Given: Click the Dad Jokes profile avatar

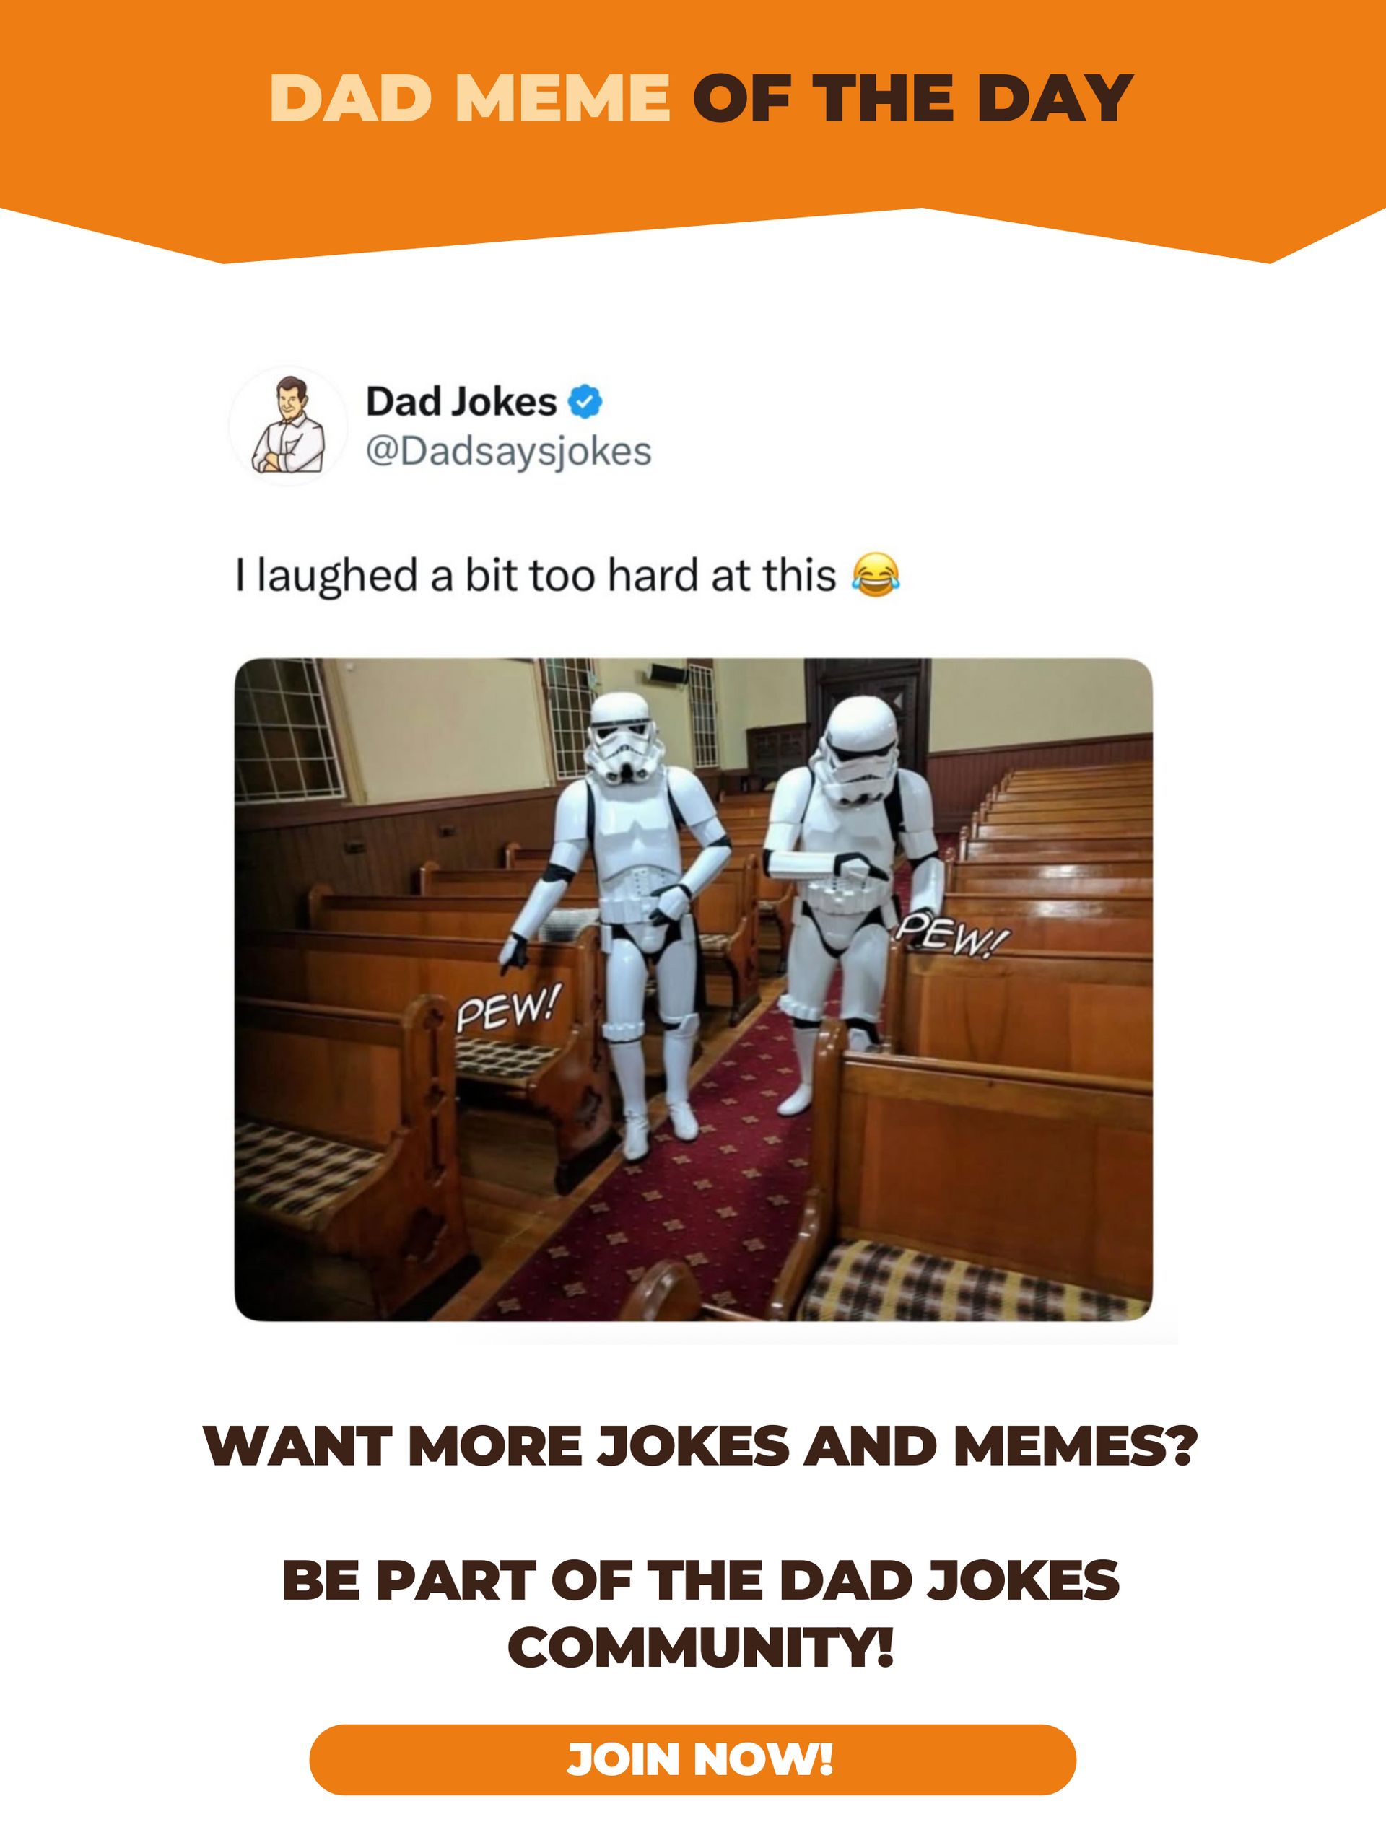Looking at the screenshot, I should click(x=288, y=425).
